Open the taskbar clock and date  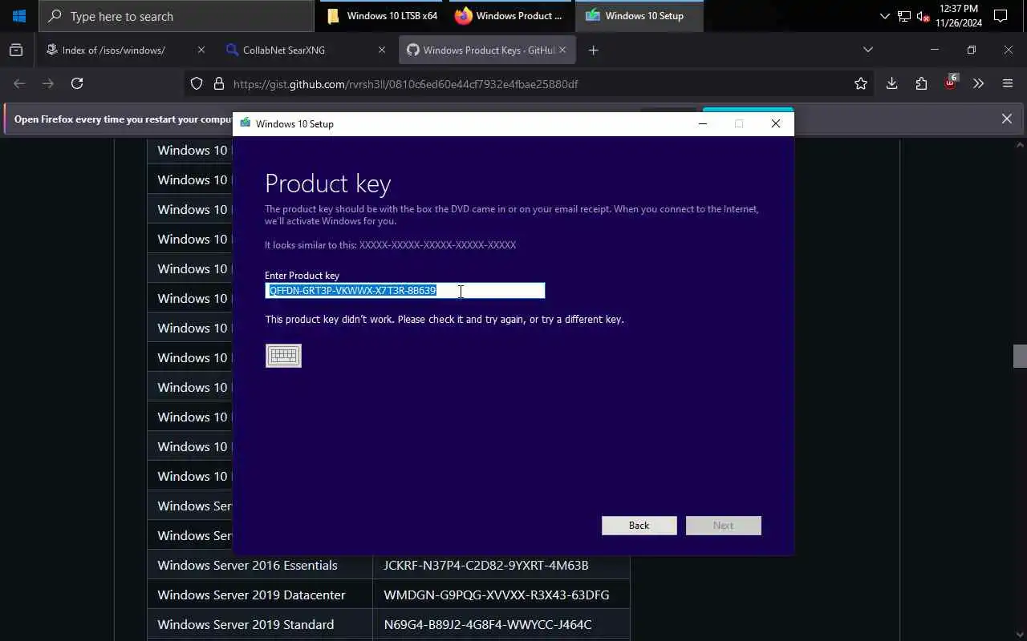click(959, 16)
